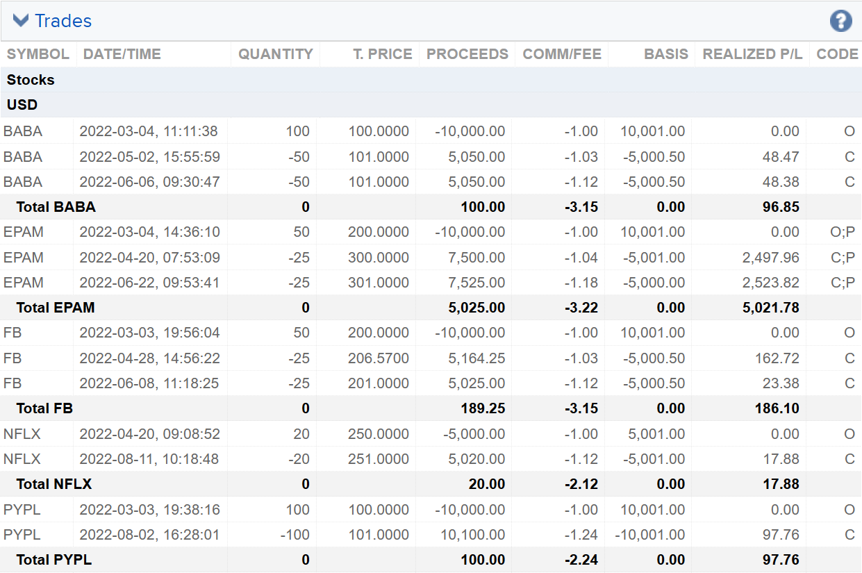Click BABA realized P/L value 48.38
862x573 pixels.
(x=781, y=182)
